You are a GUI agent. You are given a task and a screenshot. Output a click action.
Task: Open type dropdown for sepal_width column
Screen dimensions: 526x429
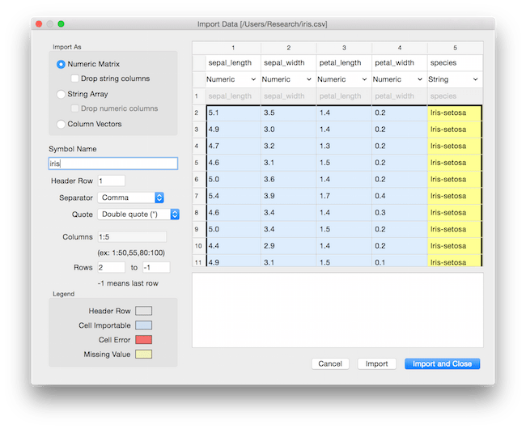coord(286,79)
